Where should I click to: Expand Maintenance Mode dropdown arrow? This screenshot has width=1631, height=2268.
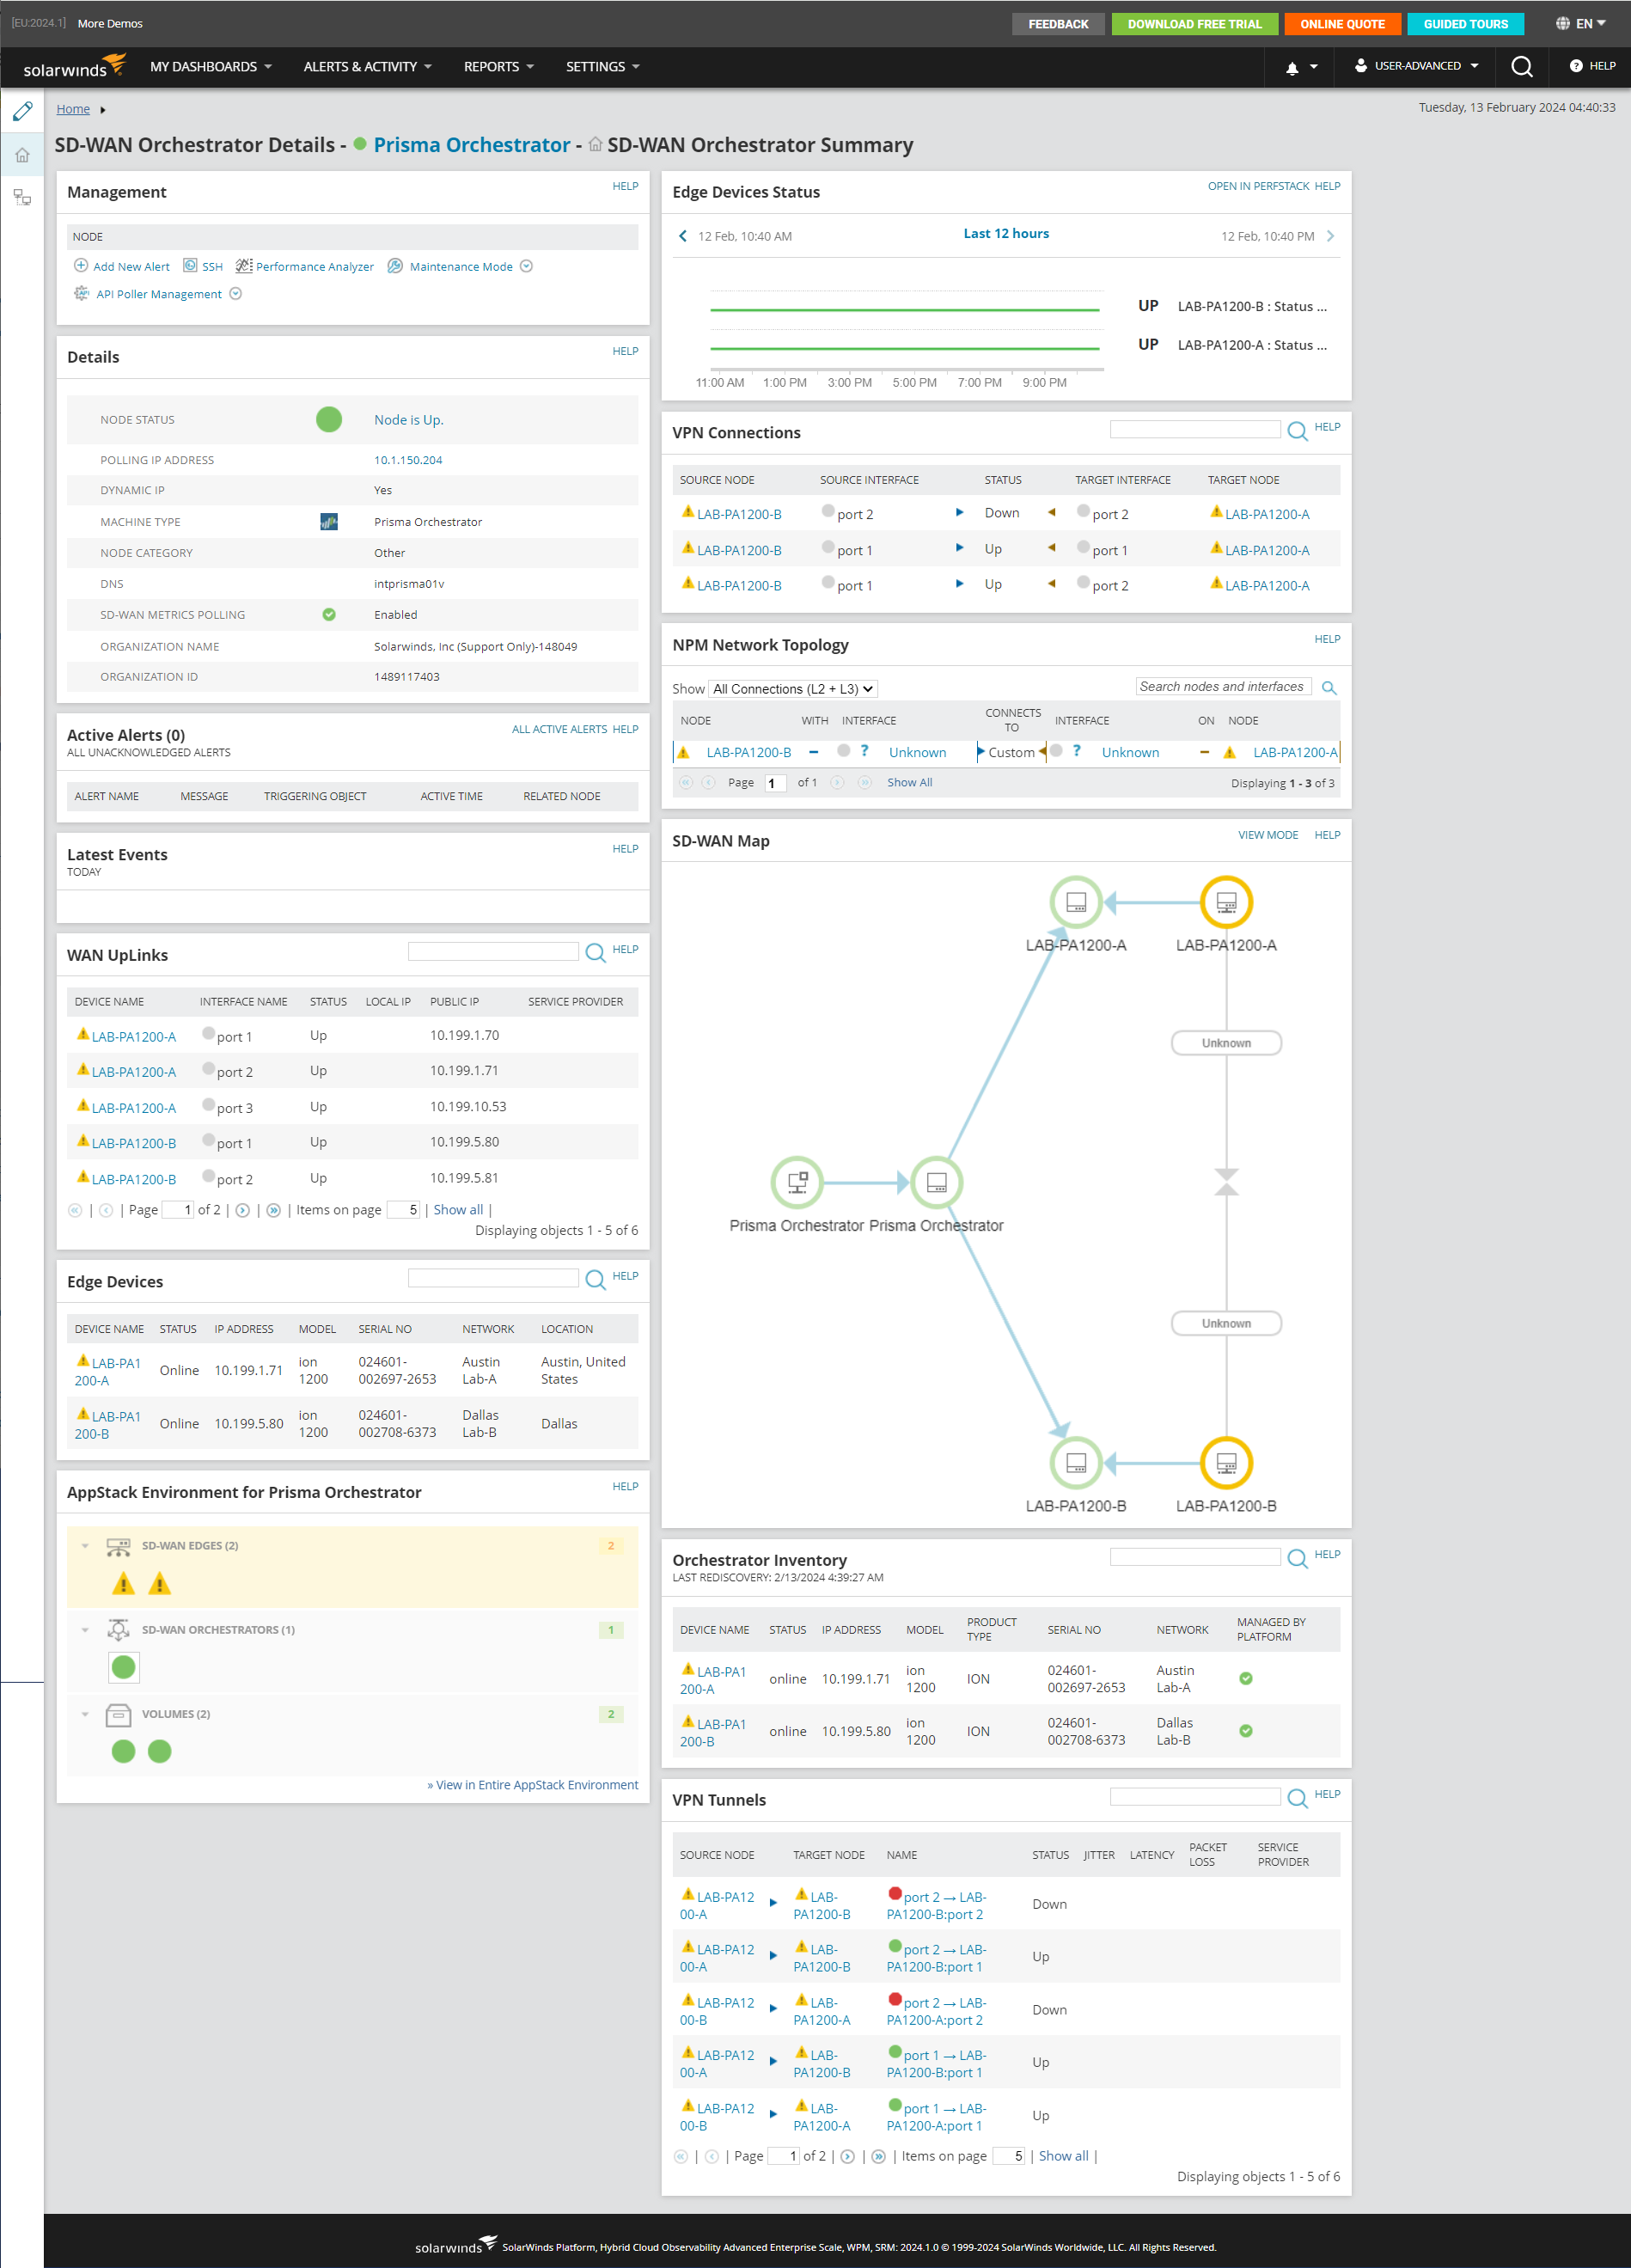coord(526,266)
